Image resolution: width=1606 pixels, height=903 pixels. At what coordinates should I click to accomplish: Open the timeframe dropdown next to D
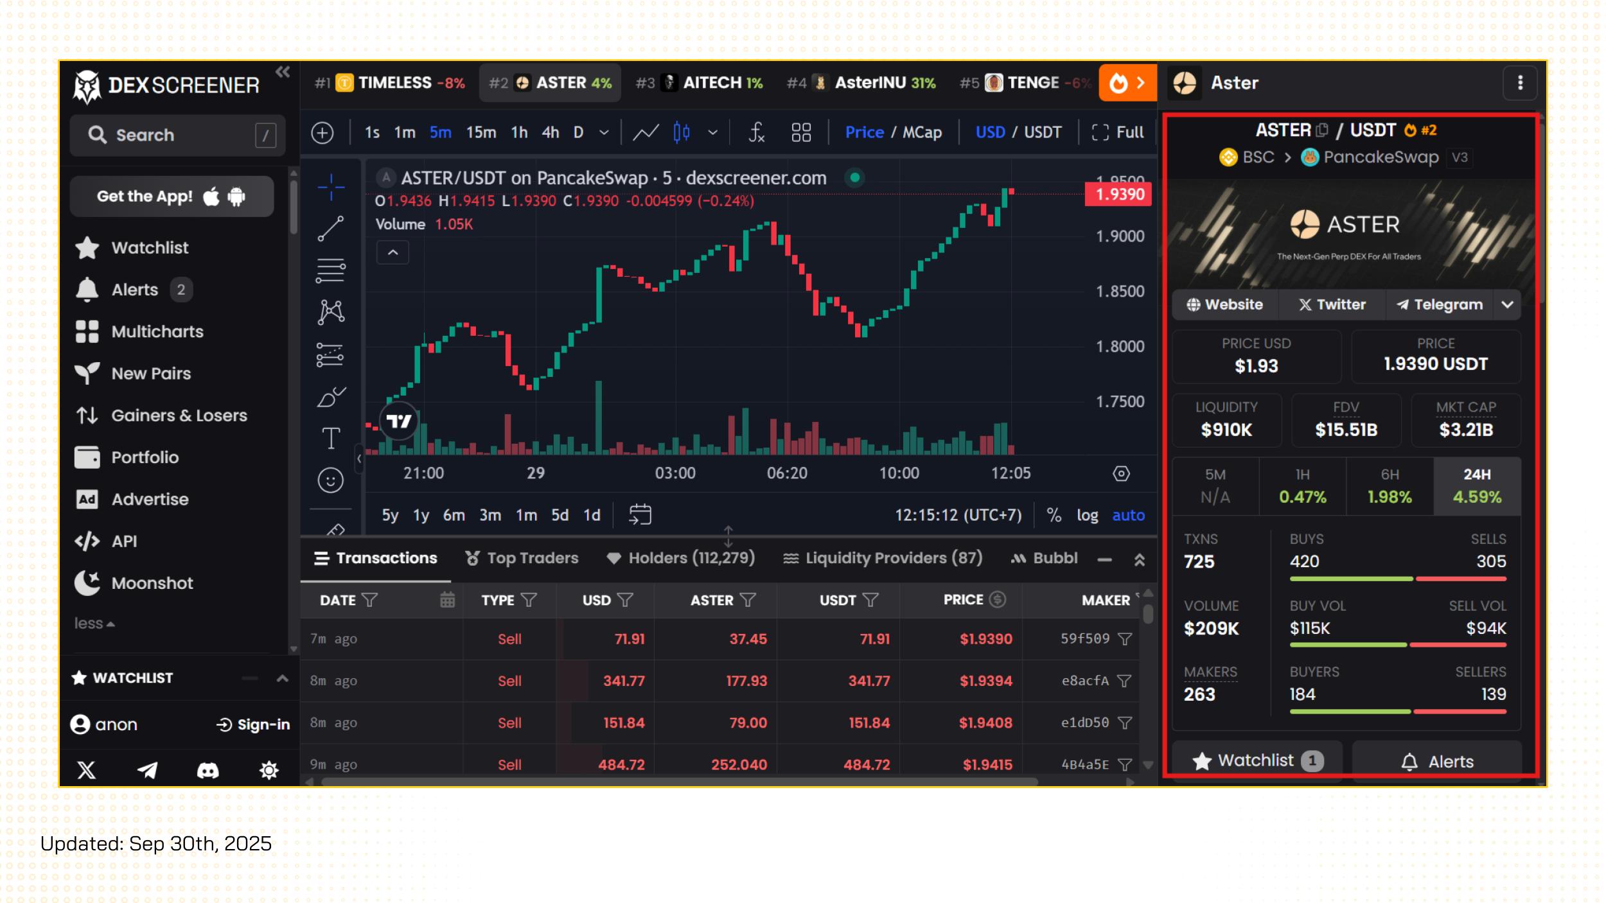(604, 132)
